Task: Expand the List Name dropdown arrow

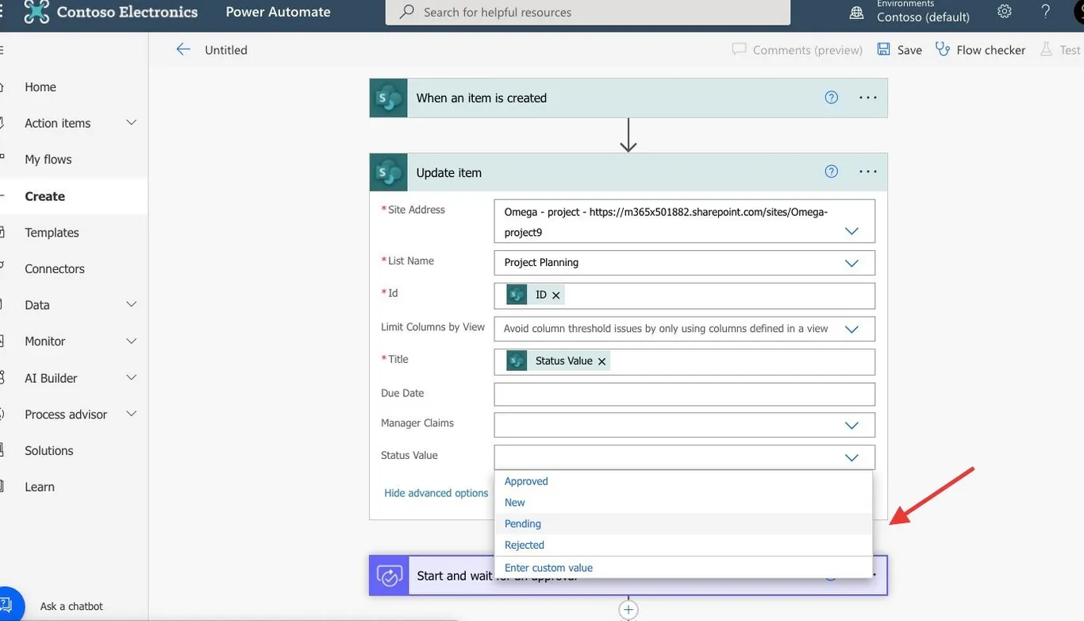Action: [x=852, y=263]
